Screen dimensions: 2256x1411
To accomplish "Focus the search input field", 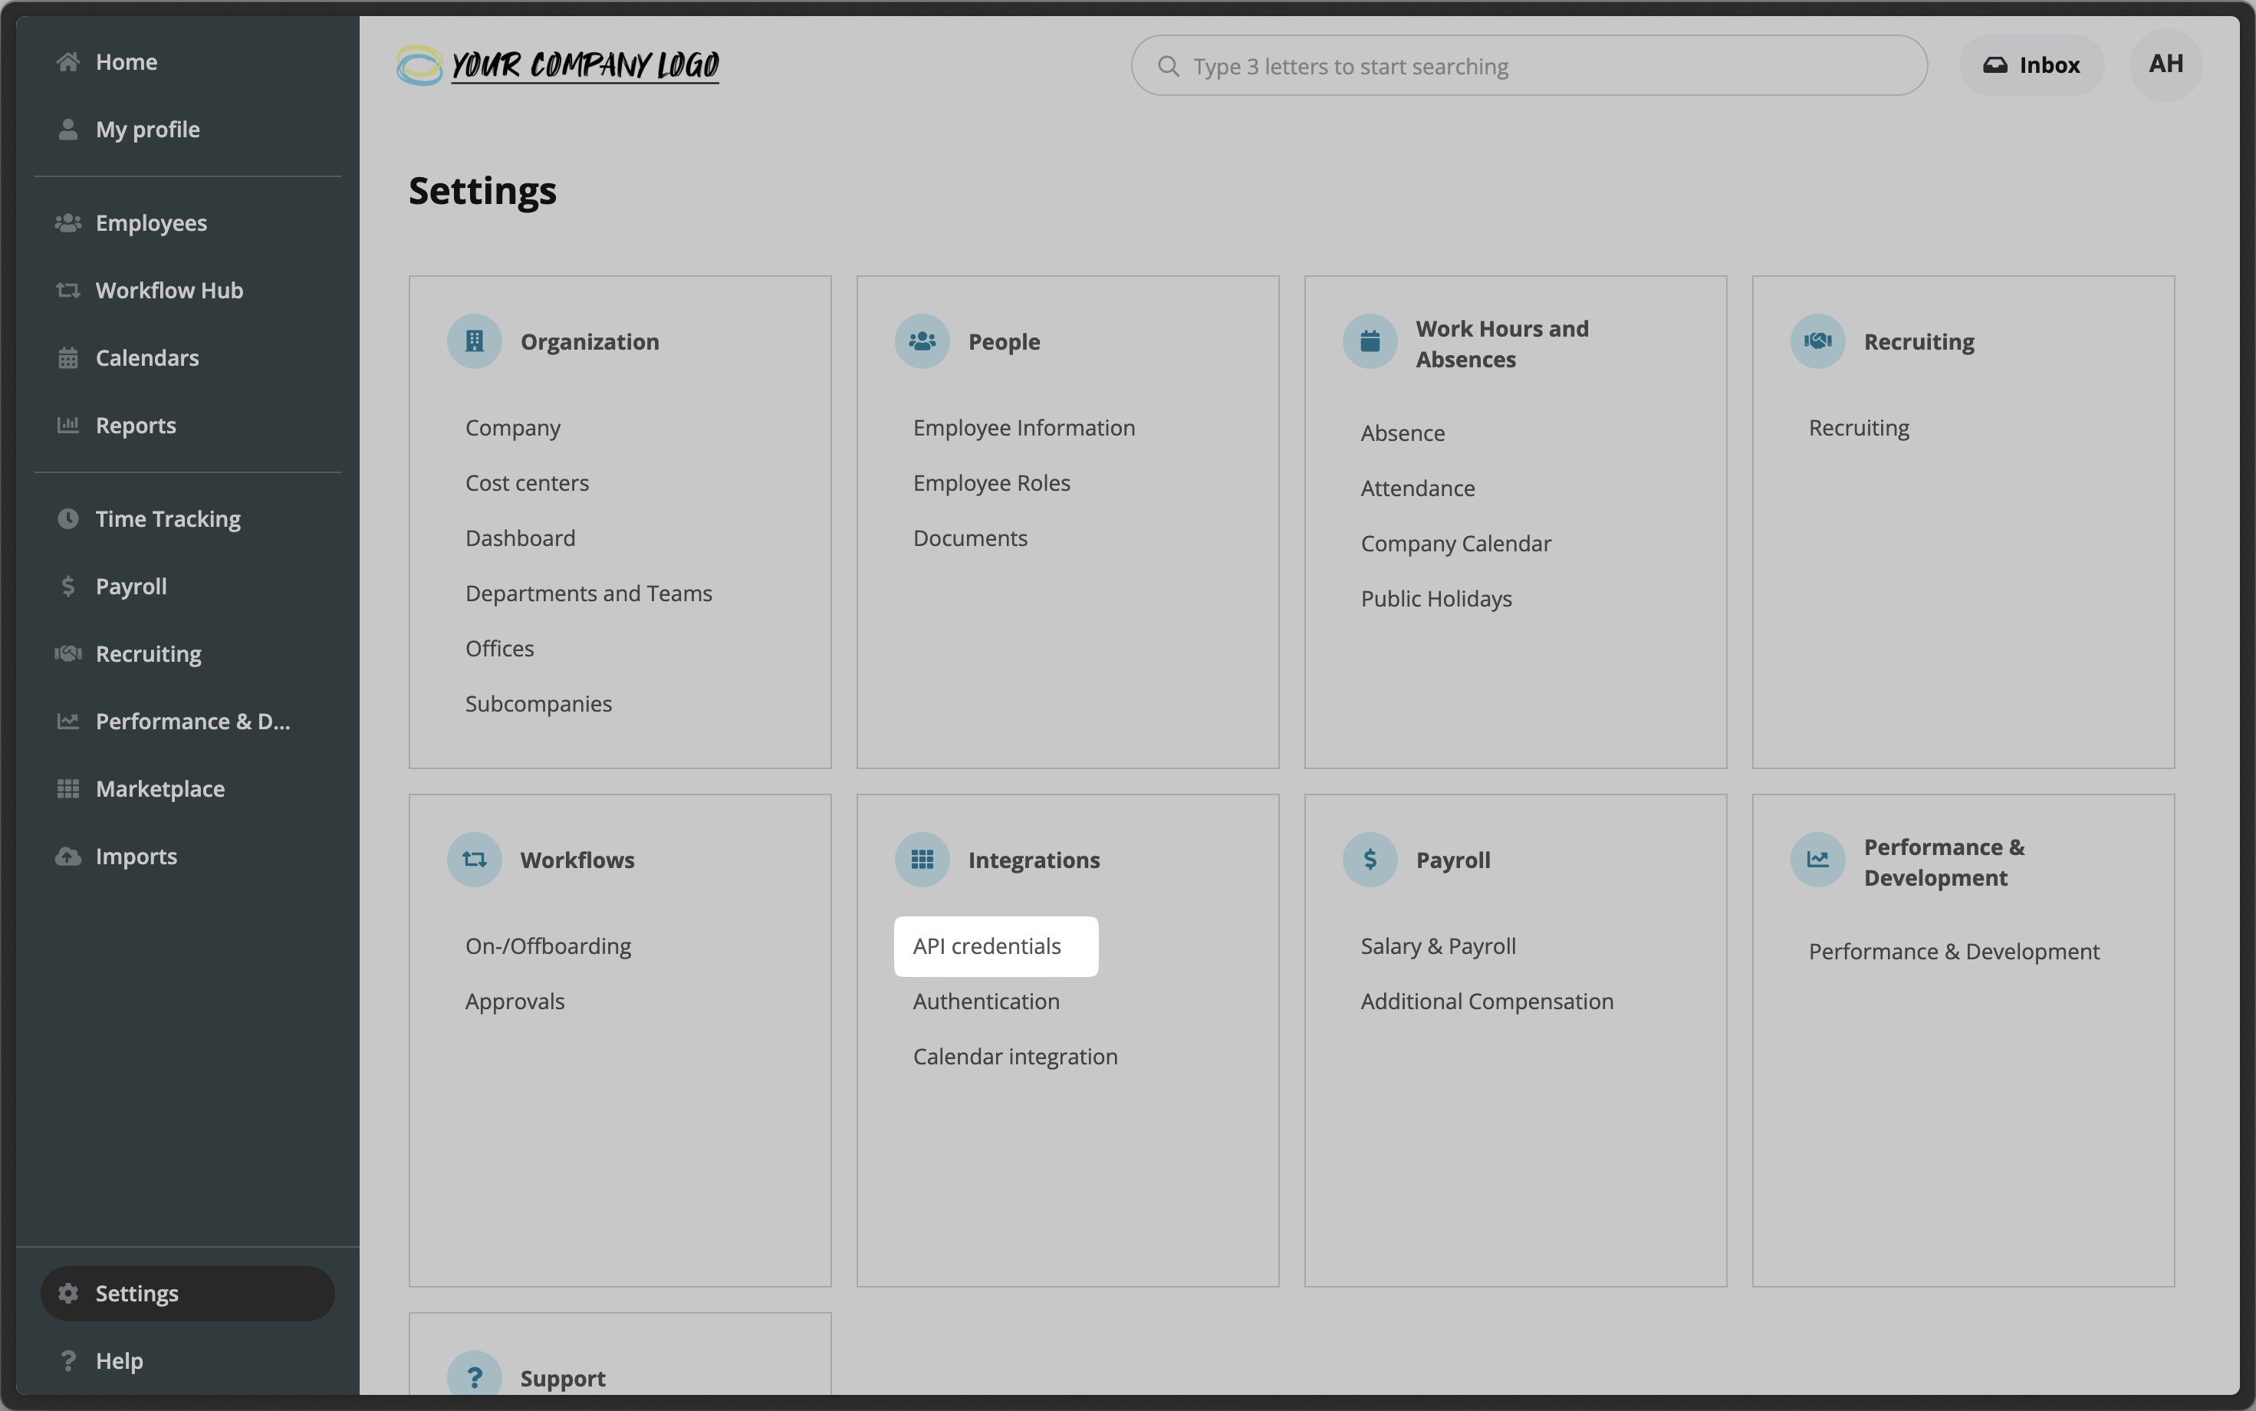I will (1528, 66).
